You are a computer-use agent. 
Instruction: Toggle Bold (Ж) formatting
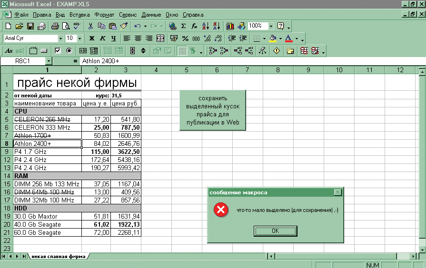92,38
